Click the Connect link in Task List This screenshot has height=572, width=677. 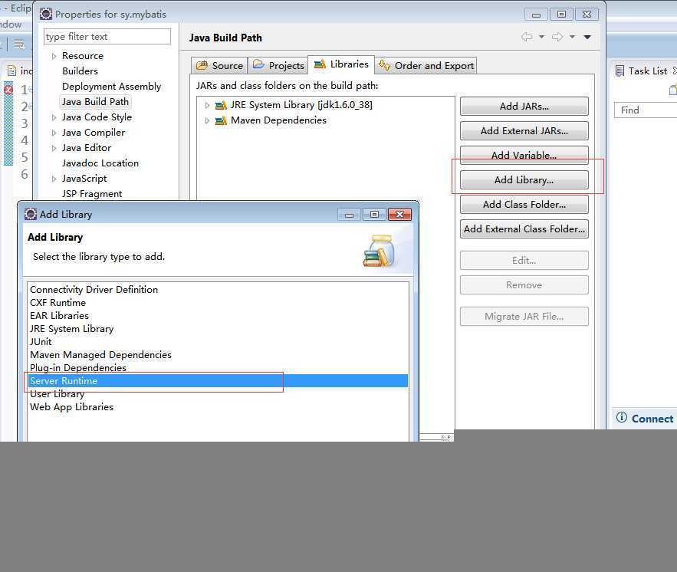652,419
